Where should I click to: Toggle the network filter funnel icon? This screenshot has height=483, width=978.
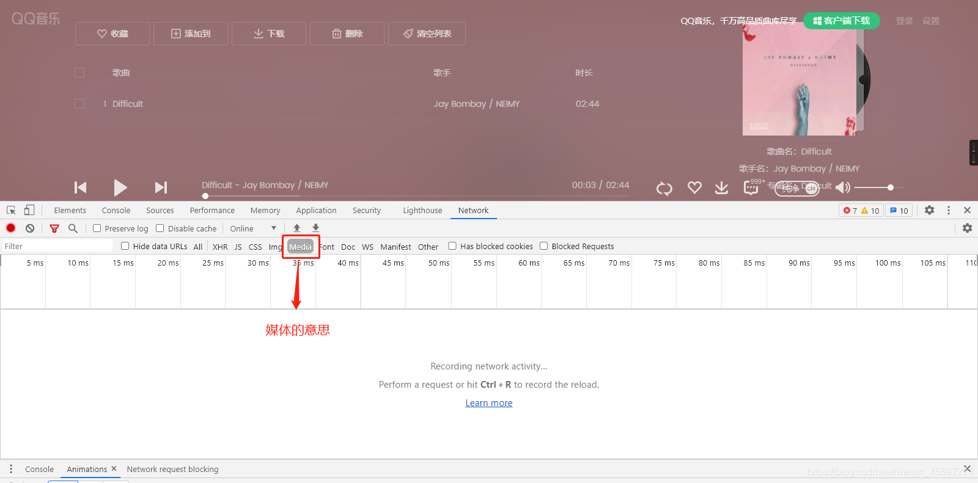54,228
